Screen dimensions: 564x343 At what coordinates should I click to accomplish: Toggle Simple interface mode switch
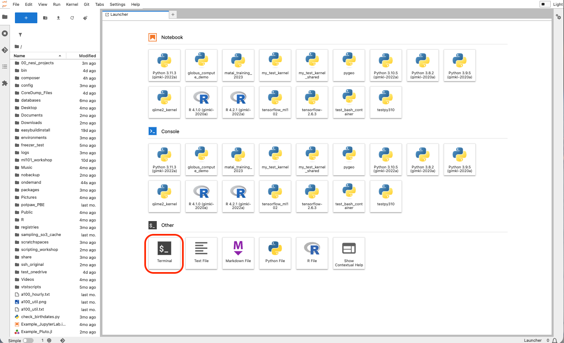[x=28, y=341]
